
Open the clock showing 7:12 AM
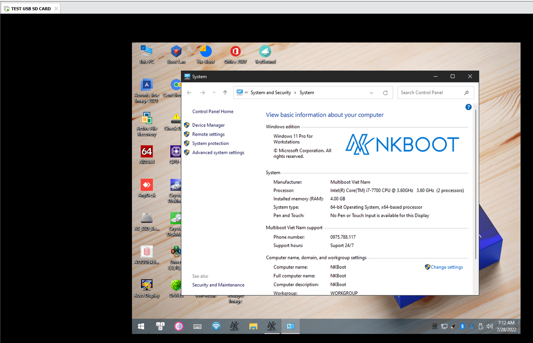coord(506,326)
